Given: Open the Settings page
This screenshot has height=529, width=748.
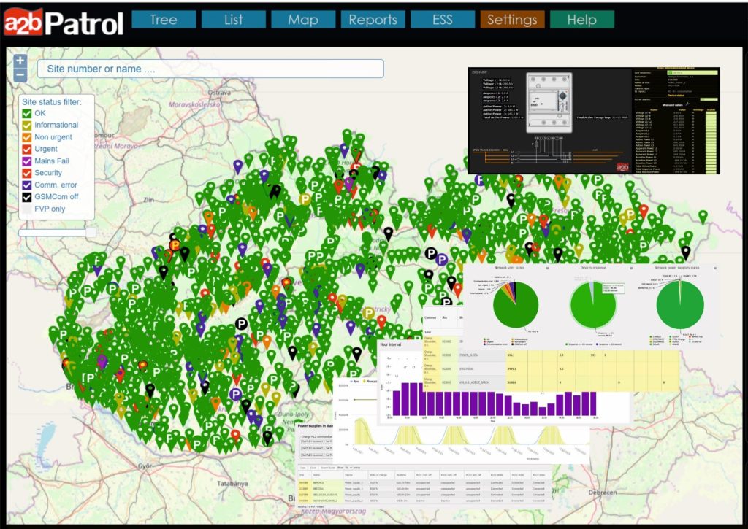Looking at the screenshot, I should pos(511,20).
